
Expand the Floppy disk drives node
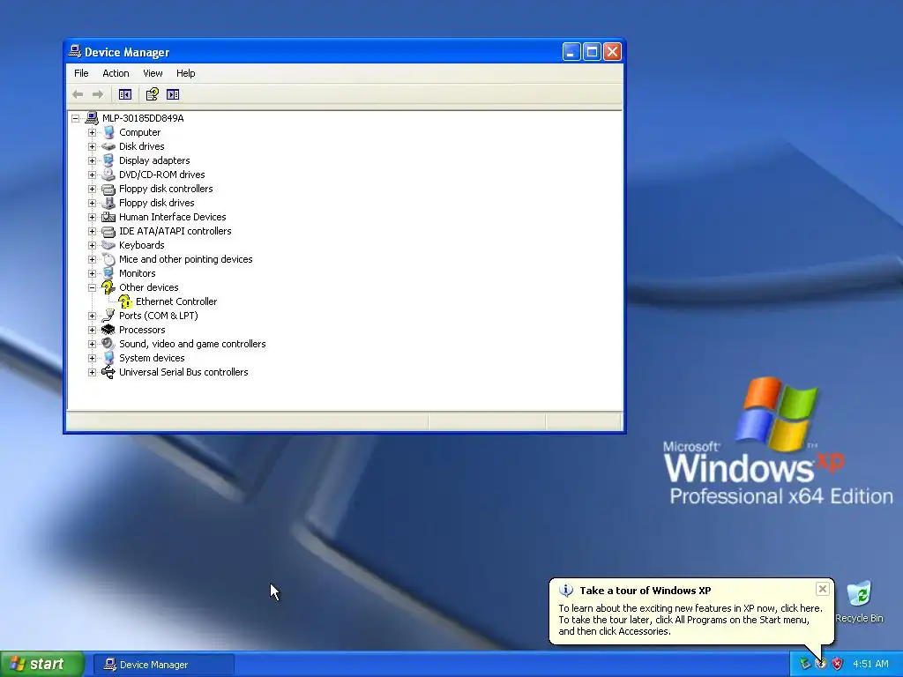pos(92,204)
